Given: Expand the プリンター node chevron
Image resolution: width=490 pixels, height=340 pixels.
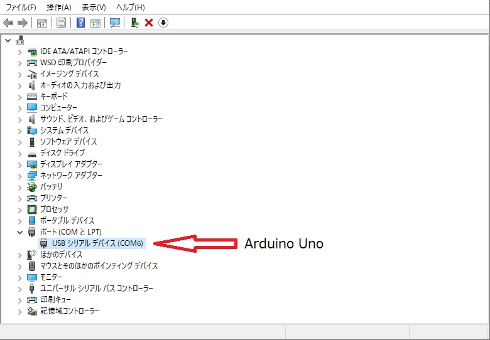Looking at the screenshot, I should (20, 198).
